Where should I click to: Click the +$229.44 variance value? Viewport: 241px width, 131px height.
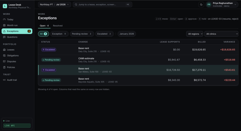click(x=229, y=80)
